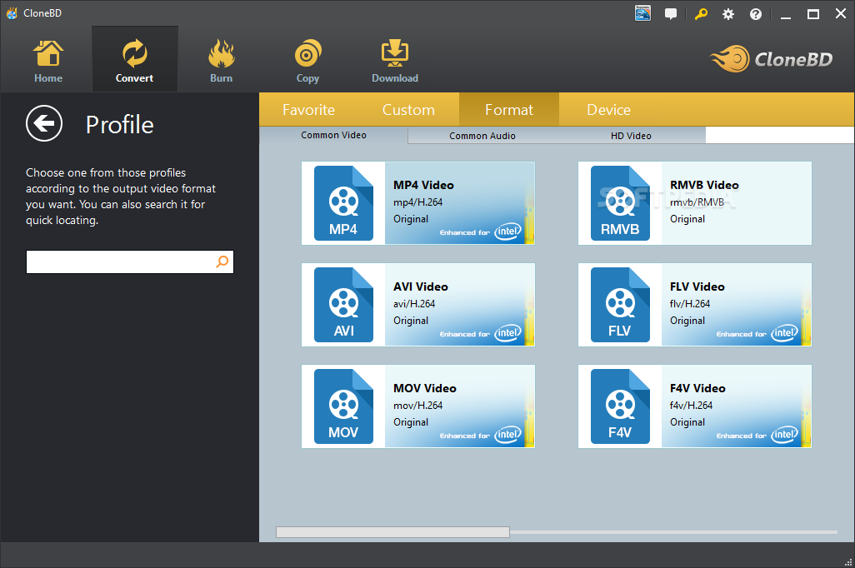Click the RMVB file icon
This screenshot has height=568, width=855.
621,203
